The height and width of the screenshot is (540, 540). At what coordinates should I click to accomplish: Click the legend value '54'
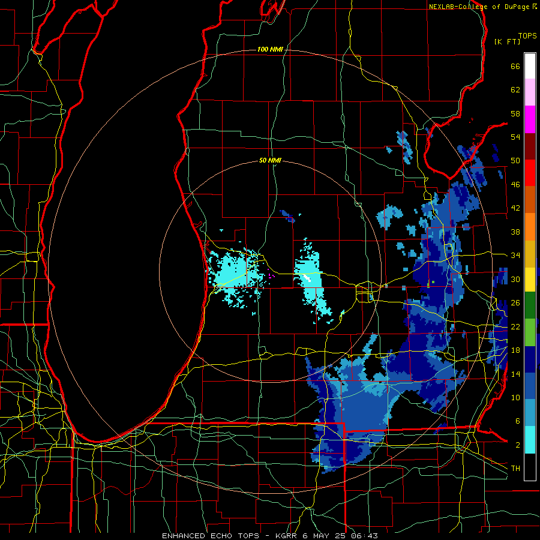pyautogui.click(x=515, y=137)
